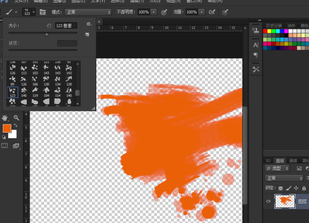Change screen mode
Screen dimensions: 309x223
(16, 146)
